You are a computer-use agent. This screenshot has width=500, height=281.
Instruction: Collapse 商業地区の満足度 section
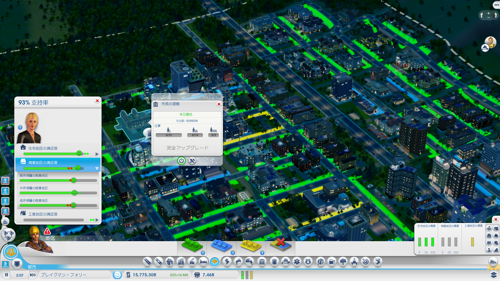[x=97, y=168]
